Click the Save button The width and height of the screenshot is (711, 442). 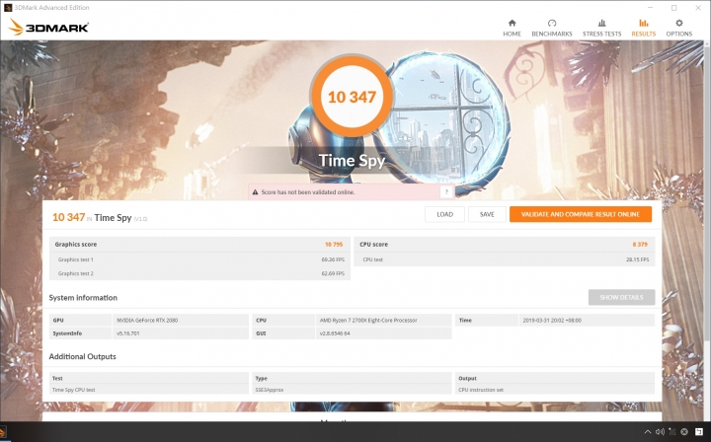point(487,215)
